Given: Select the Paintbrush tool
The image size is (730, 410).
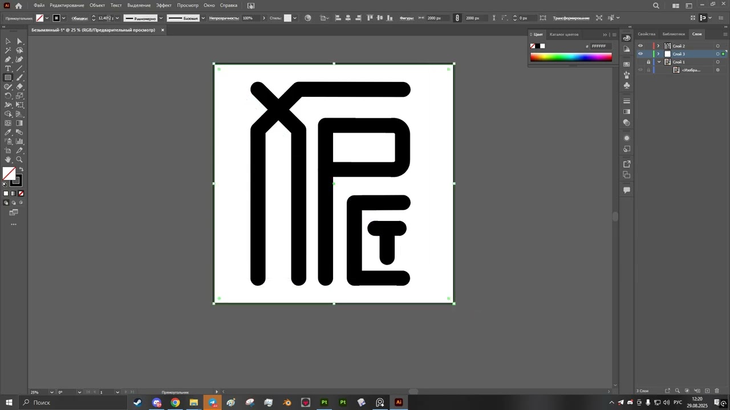Looking at the screenshot, I should click(x=19, y=77).
